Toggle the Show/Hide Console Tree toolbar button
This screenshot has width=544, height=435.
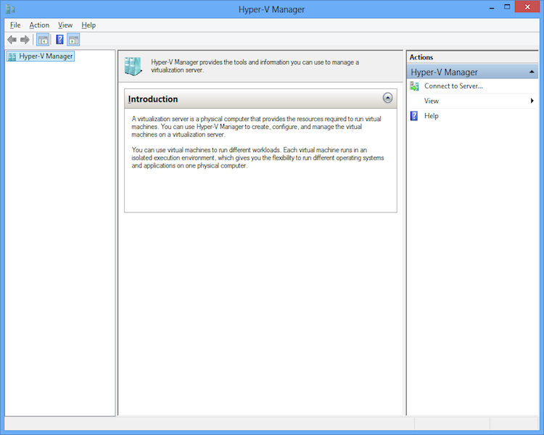[44, 40]
